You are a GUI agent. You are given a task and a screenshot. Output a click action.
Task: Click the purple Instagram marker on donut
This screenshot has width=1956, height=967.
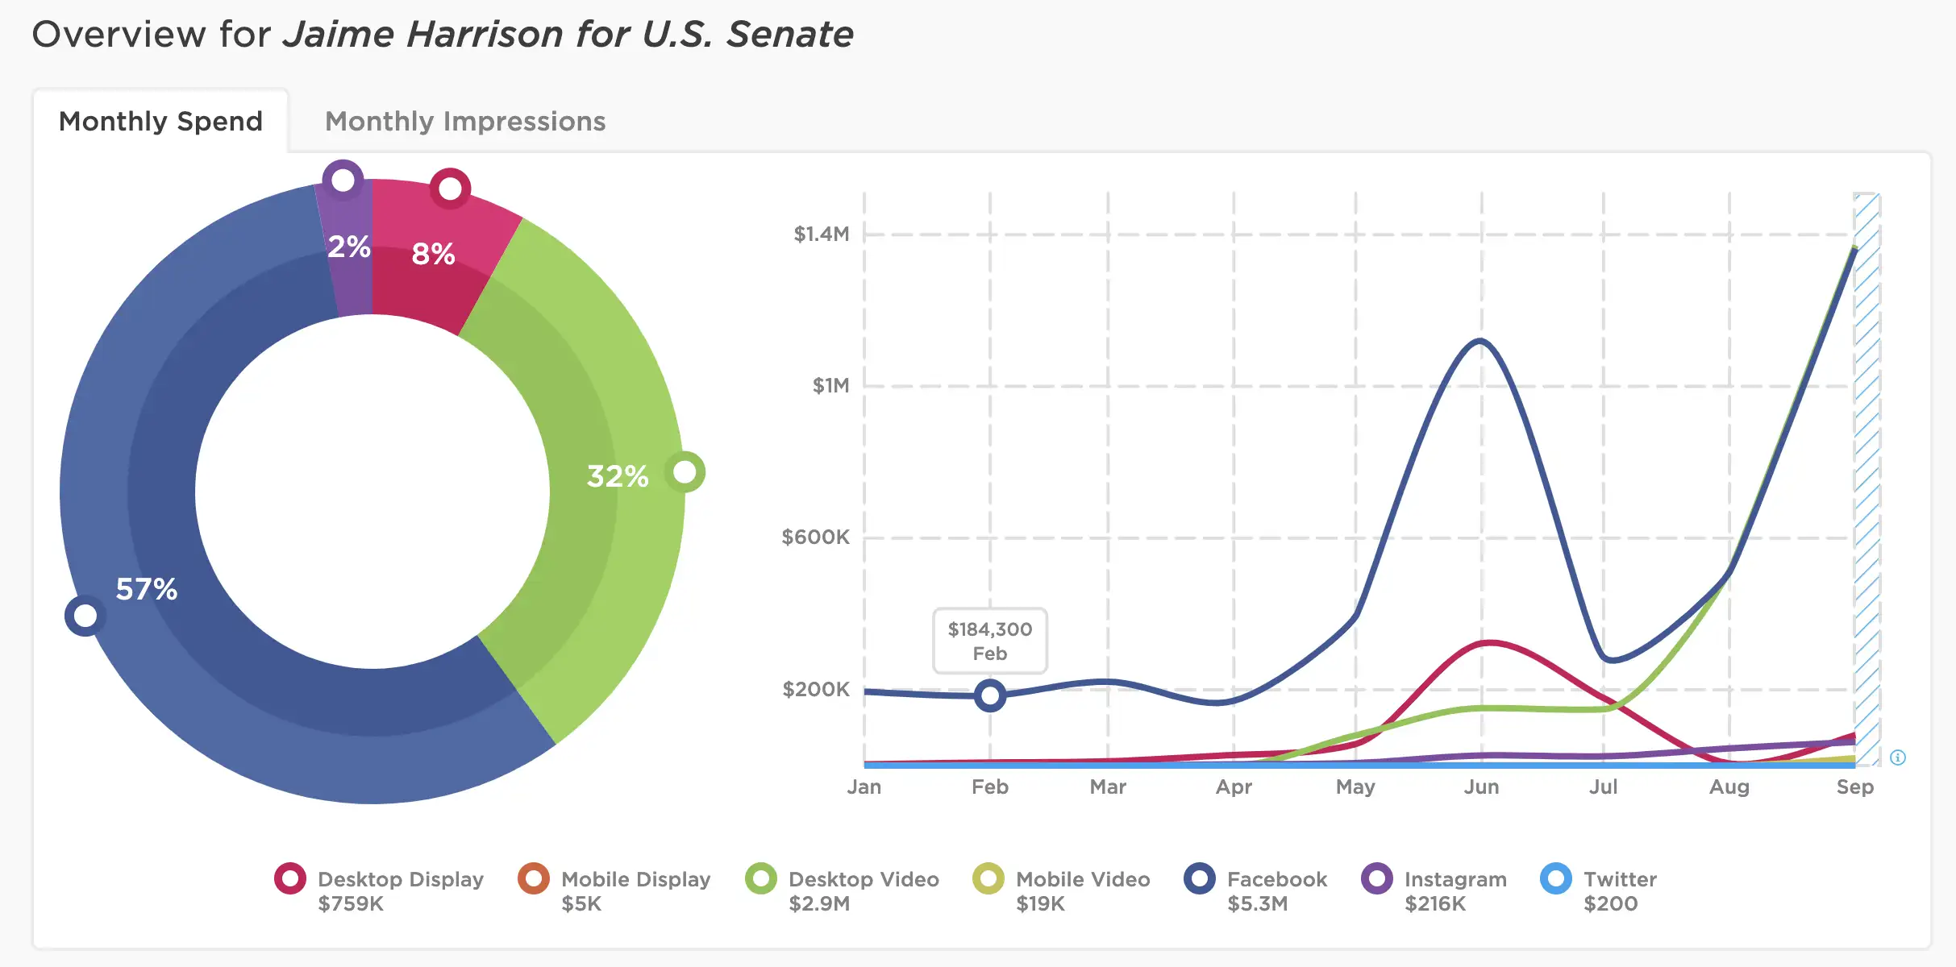(343, 181)
